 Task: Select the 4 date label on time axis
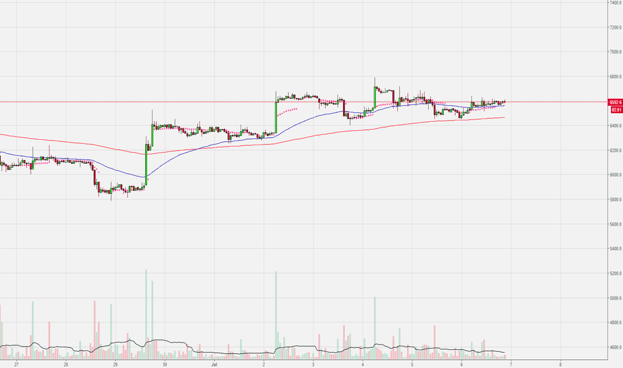click(x=362, y=364)
